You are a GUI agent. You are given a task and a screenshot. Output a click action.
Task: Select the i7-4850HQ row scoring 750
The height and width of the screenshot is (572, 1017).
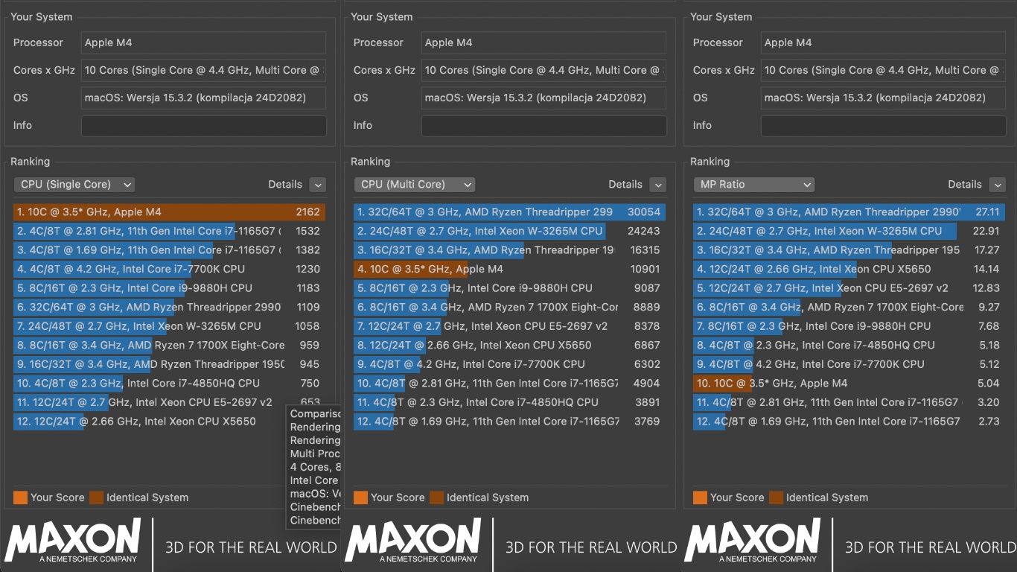tap(169, 384)
